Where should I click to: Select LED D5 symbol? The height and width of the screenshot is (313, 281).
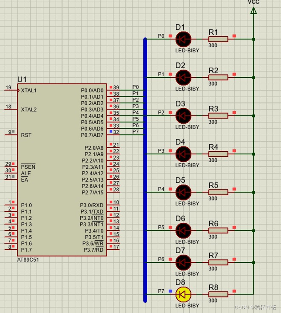[x=183, y=192]
